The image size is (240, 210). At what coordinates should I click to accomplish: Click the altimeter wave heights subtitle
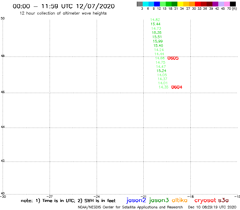63,13
